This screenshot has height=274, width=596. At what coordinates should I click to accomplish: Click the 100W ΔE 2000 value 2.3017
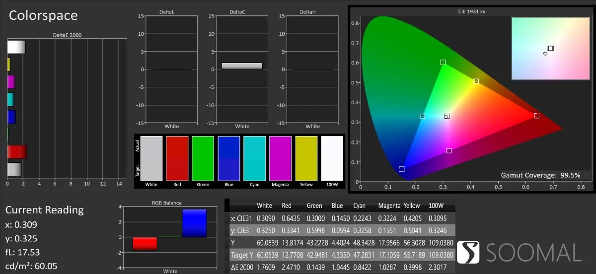click(438, 268)
